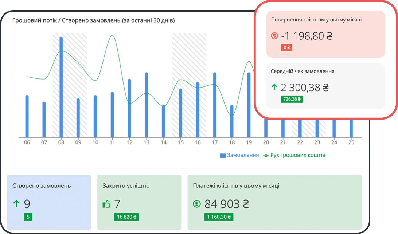Click the green badge showing 5
This screenshot has width=398, height=234.
pos(28,217)
